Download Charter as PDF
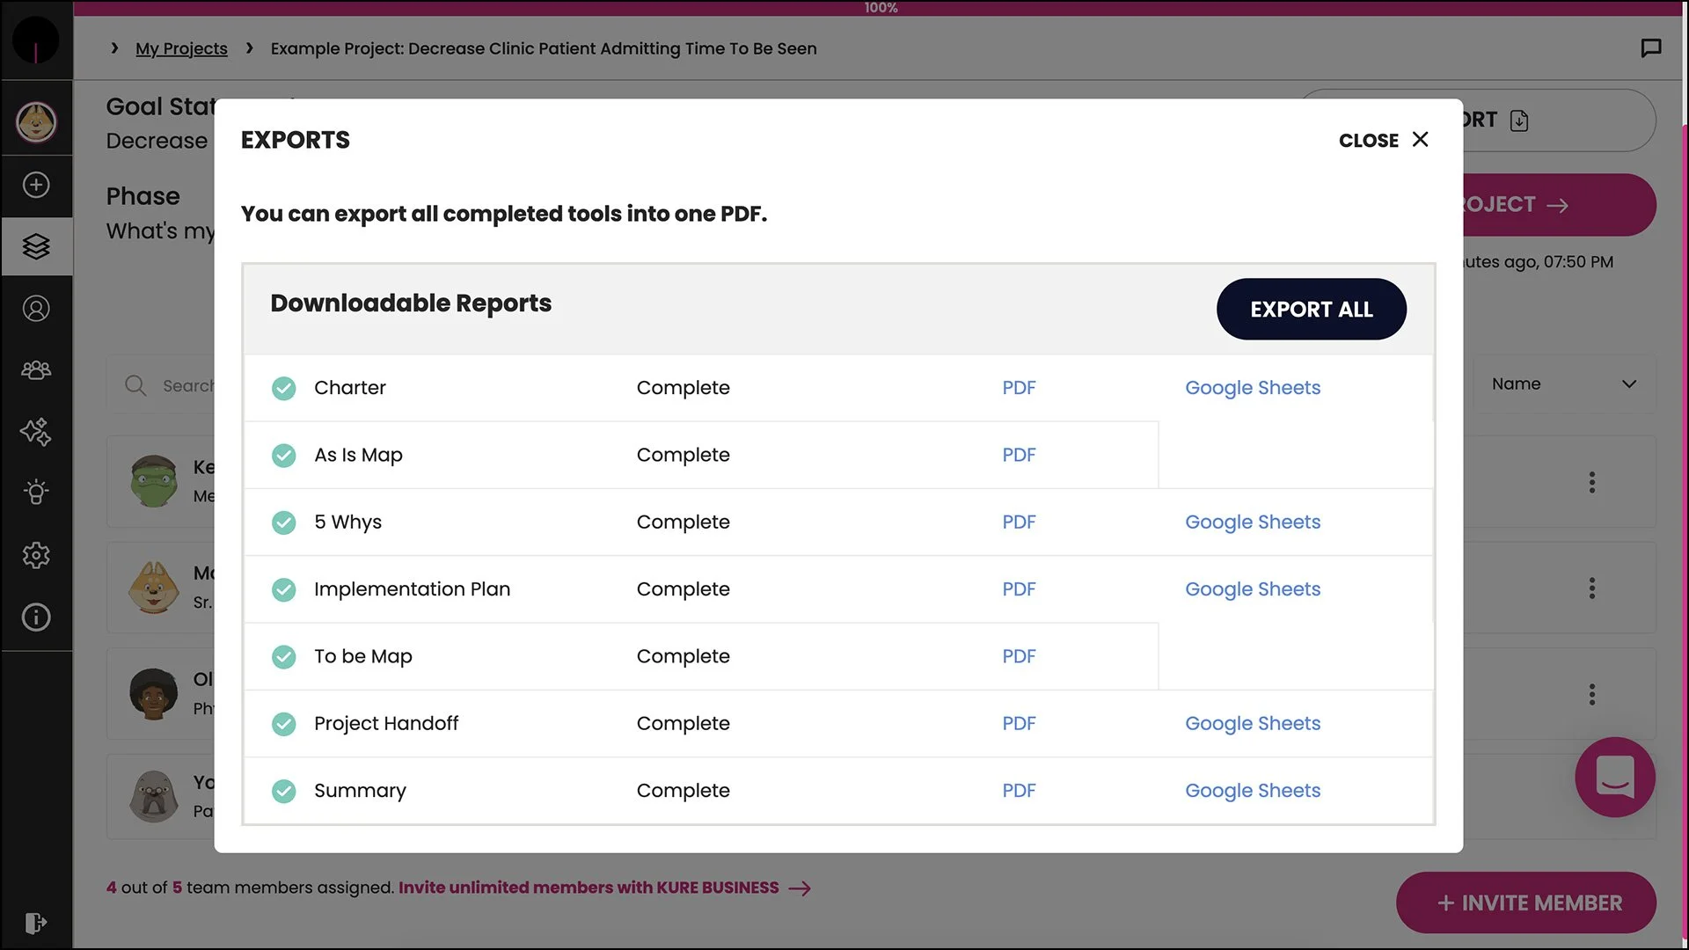 click(x=1019, y=388)
